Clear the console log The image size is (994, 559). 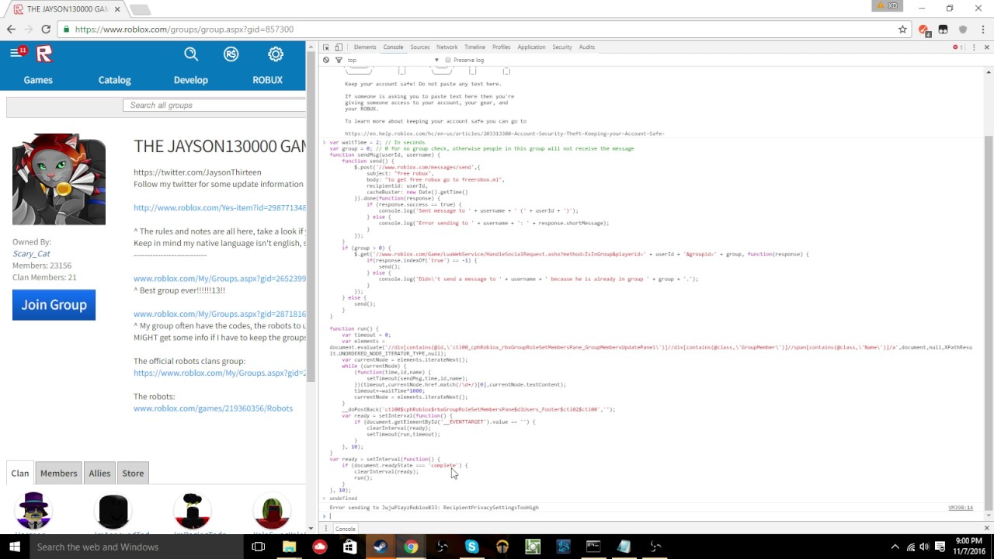(x=326, y=60)
